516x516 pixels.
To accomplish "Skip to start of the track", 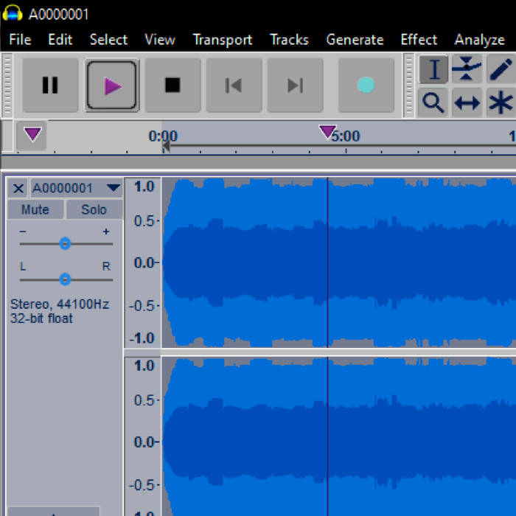I will pyautogui.click(x=234, y=86).
